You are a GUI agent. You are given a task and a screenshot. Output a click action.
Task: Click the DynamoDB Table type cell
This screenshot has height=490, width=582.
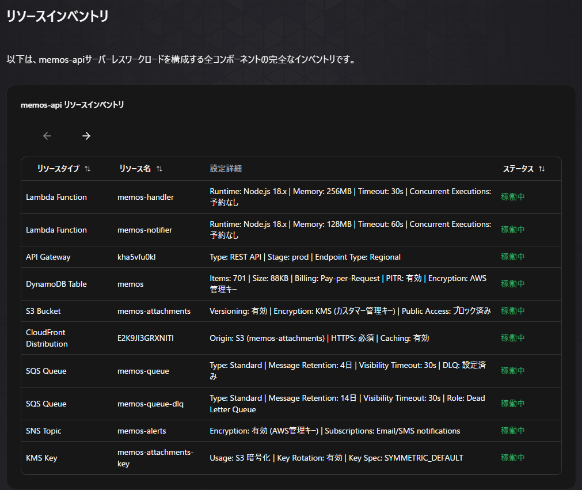tap(56, 284)
